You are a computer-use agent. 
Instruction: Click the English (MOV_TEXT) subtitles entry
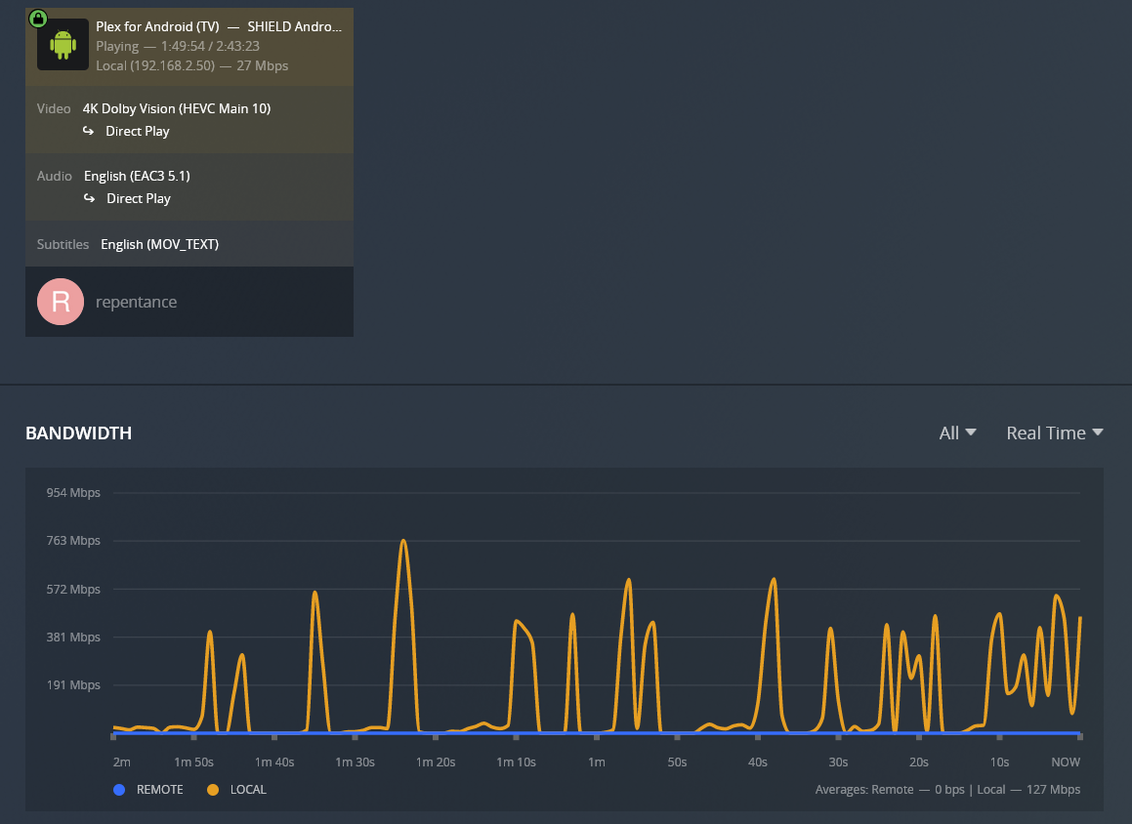click(x=159, y=244)
